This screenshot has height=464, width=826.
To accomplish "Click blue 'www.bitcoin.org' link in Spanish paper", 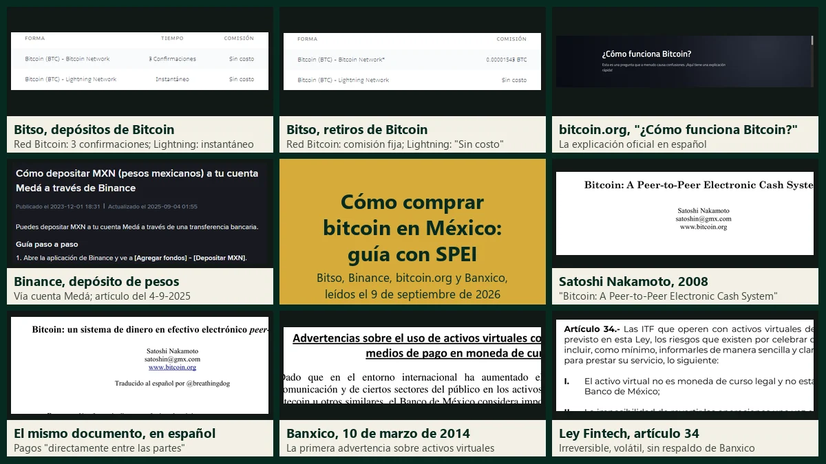I will 172,367.
